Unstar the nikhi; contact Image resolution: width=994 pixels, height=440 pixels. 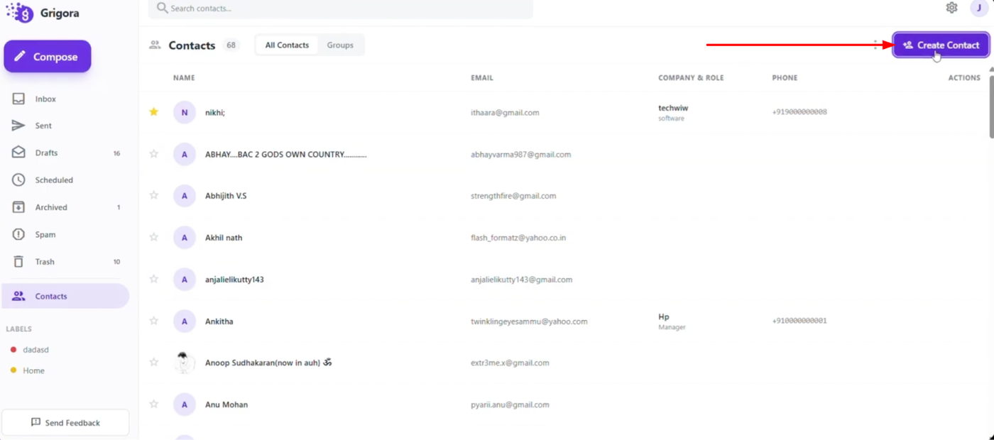[x=153, y=111]
